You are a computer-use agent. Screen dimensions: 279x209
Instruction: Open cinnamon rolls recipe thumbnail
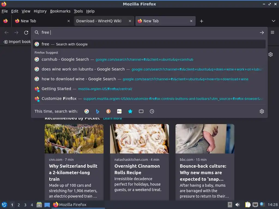139,139
